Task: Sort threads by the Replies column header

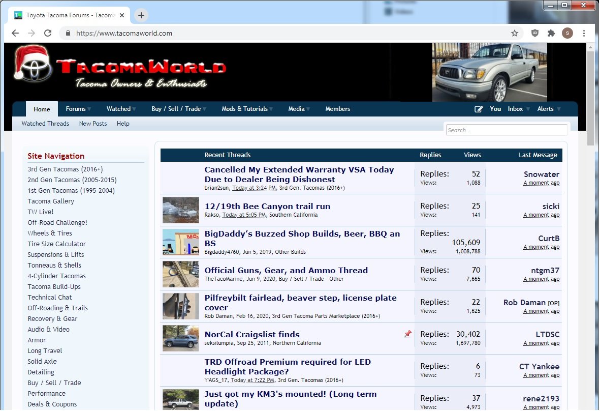Action: (430, 155)
